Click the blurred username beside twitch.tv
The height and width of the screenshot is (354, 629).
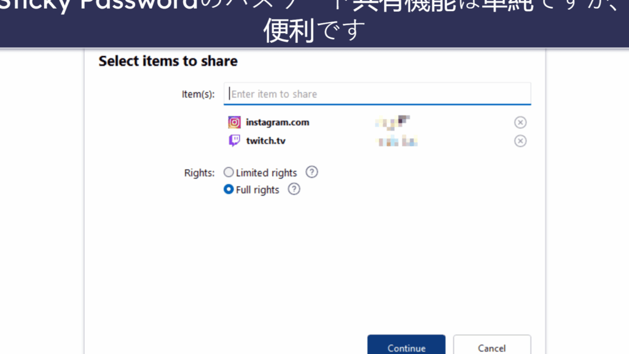tap(397, 142)
